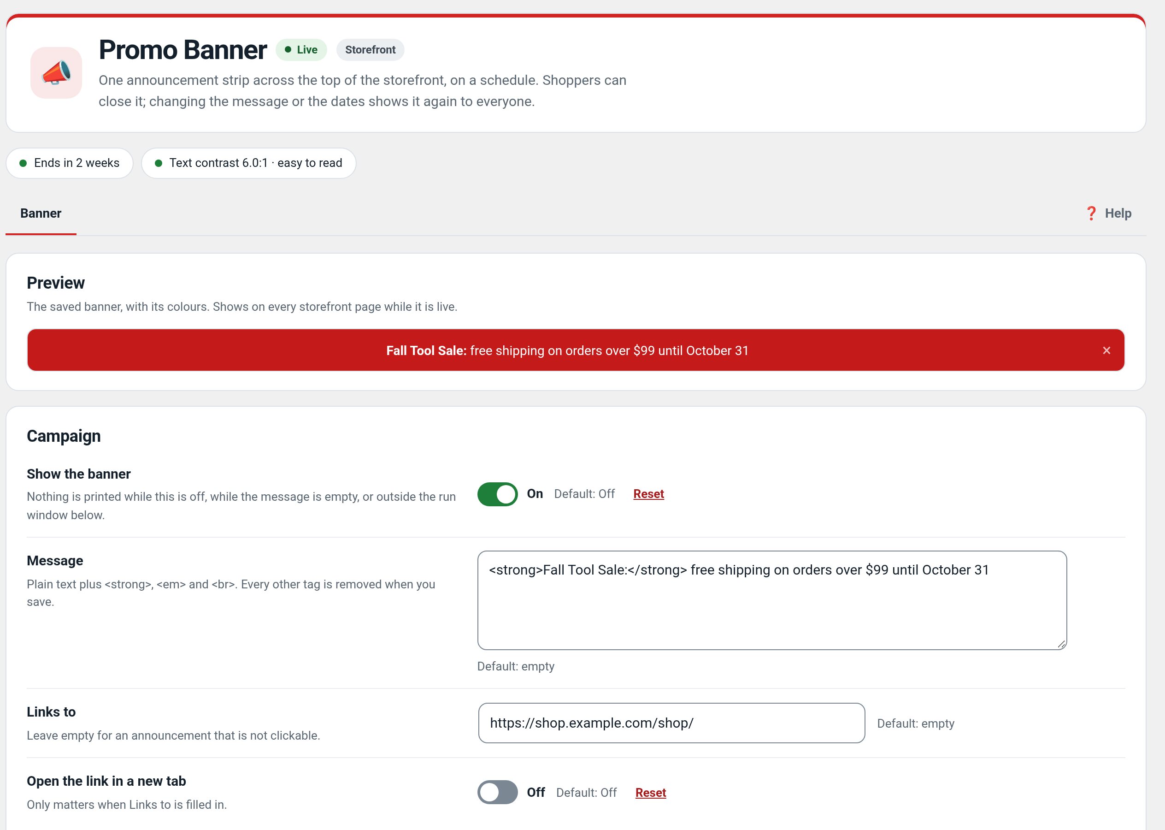This screenshot has width=1165, height=830.
Task: Click the Message textarea resize handle
Action: pos(1061,645)
